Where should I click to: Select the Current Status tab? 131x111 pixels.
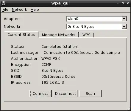21,35
